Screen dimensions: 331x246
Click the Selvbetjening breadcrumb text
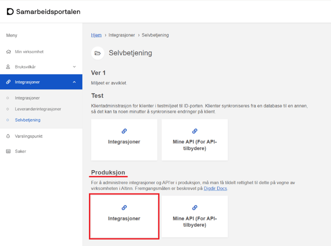pyautogui.click(x=155, y=35)
